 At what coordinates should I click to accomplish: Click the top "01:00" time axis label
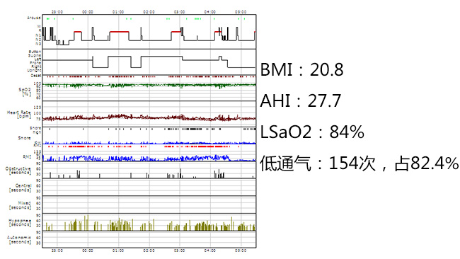[x=118, y=12]
